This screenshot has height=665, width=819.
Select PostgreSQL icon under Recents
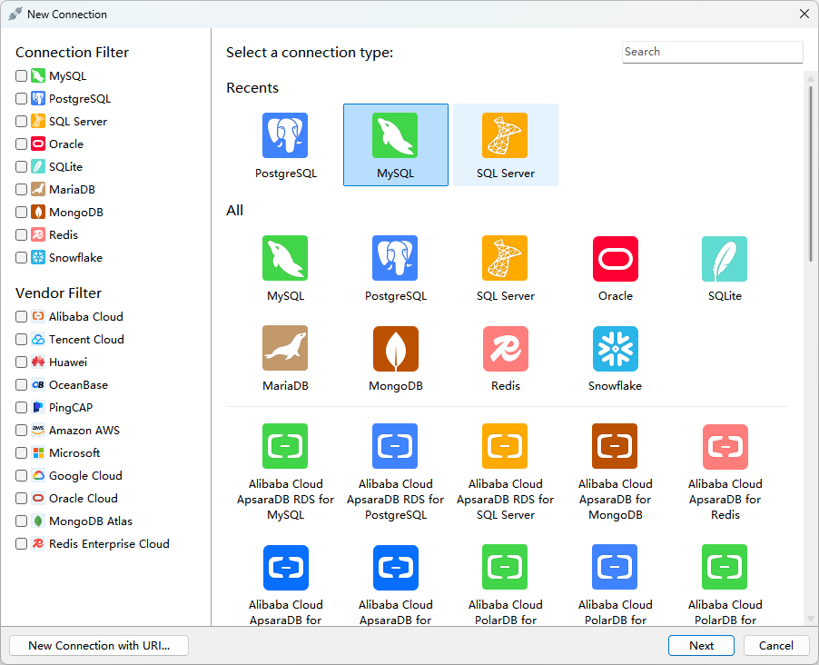click(x=285, y=135)
